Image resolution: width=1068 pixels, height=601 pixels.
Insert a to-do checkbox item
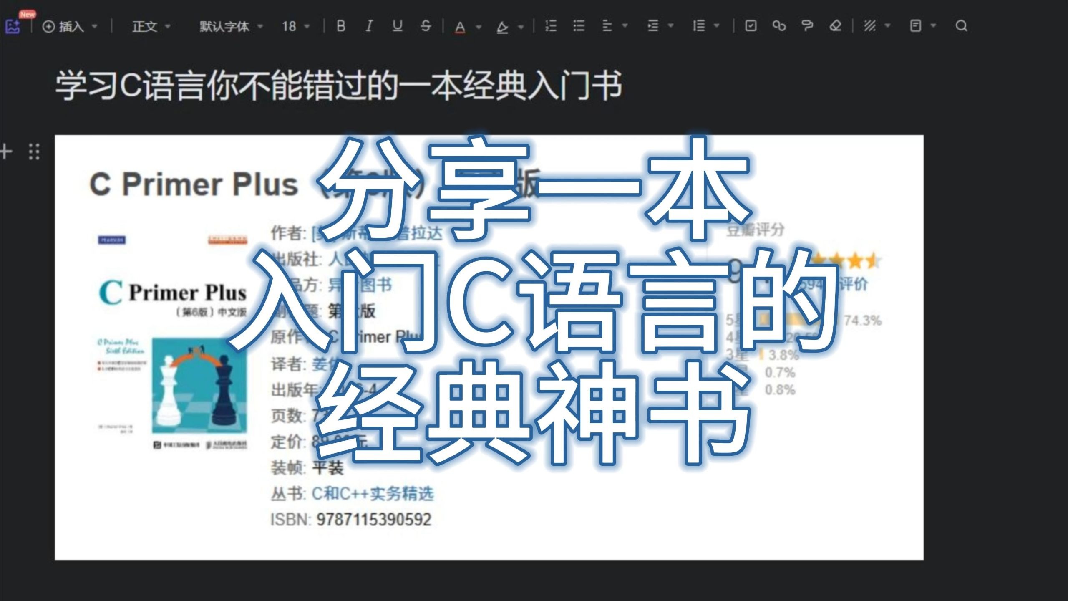tap(751, 26)
